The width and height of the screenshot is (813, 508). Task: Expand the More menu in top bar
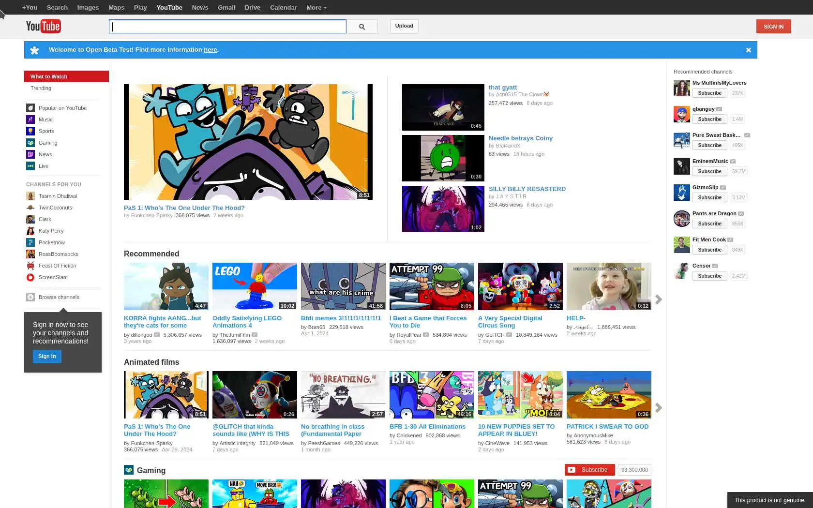316,8
